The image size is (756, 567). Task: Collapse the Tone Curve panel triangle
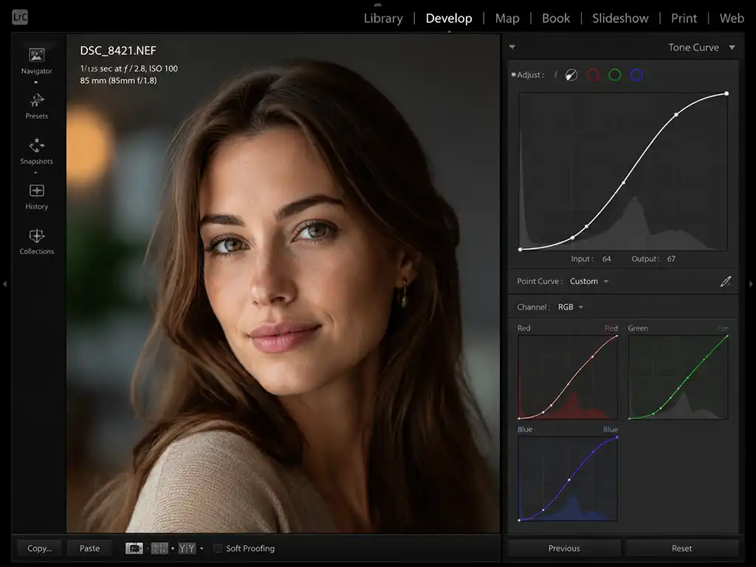[732, 47]
